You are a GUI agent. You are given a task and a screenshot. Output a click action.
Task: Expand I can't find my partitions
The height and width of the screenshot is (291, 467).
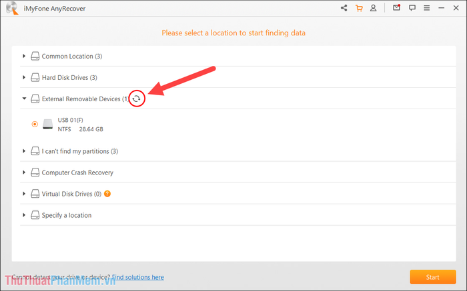[24, 151]
